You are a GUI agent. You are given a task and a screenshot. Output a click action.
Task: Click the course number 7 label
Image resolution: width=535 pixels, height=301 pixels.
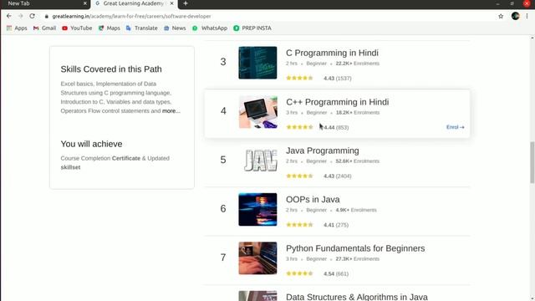pyautogui.click(x=223, y=258)
